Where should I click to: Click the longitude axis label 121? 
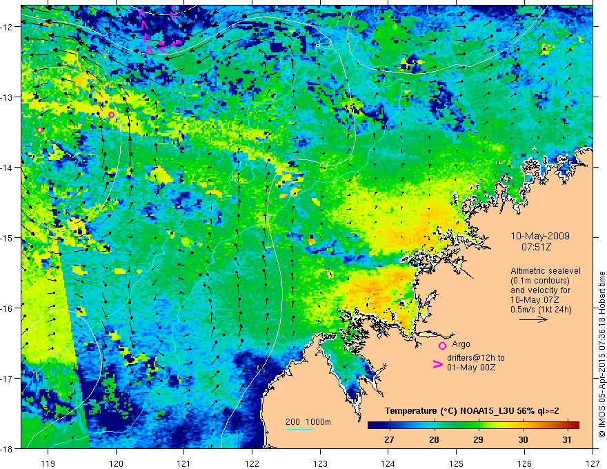tap(184, 463)
